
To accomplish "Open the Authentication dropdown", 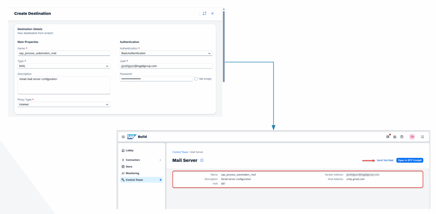I will [x=166, y=53].
